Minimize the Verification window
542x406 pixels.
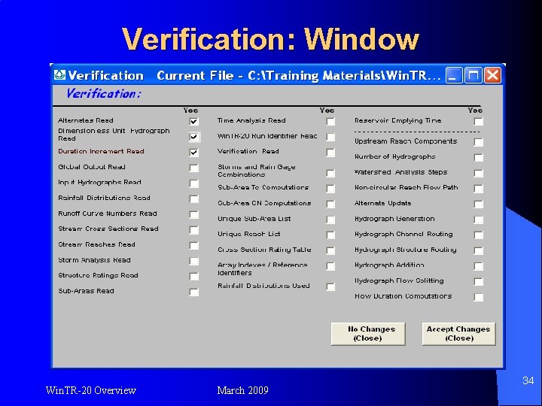pyautogui.click(x=453, y=75)
